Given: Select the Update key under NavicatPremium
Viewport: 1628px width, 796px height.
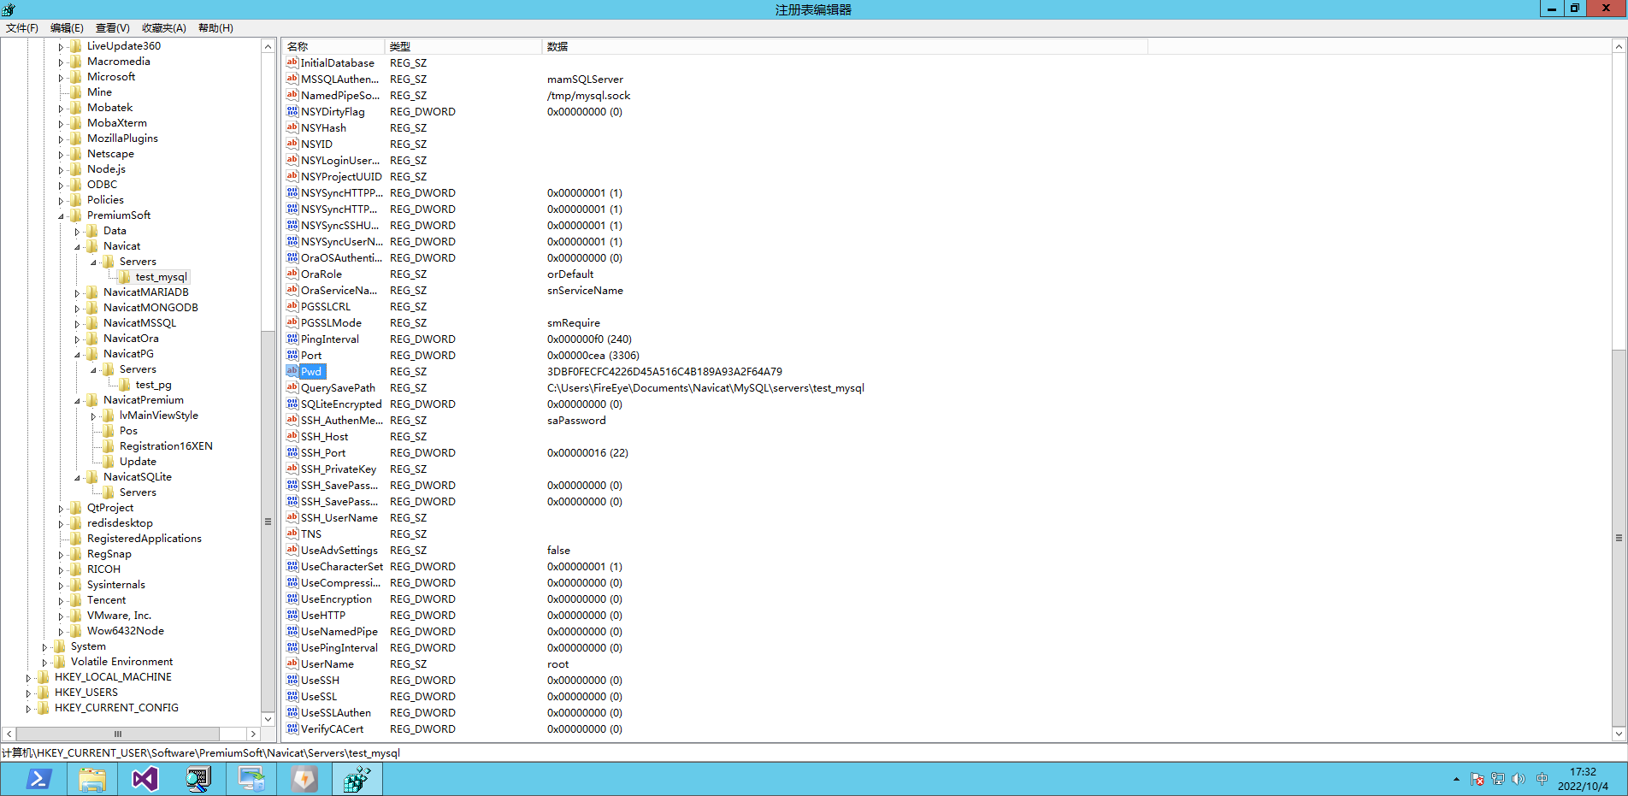Looking at the screenshot, I should [x=138, y=461].
